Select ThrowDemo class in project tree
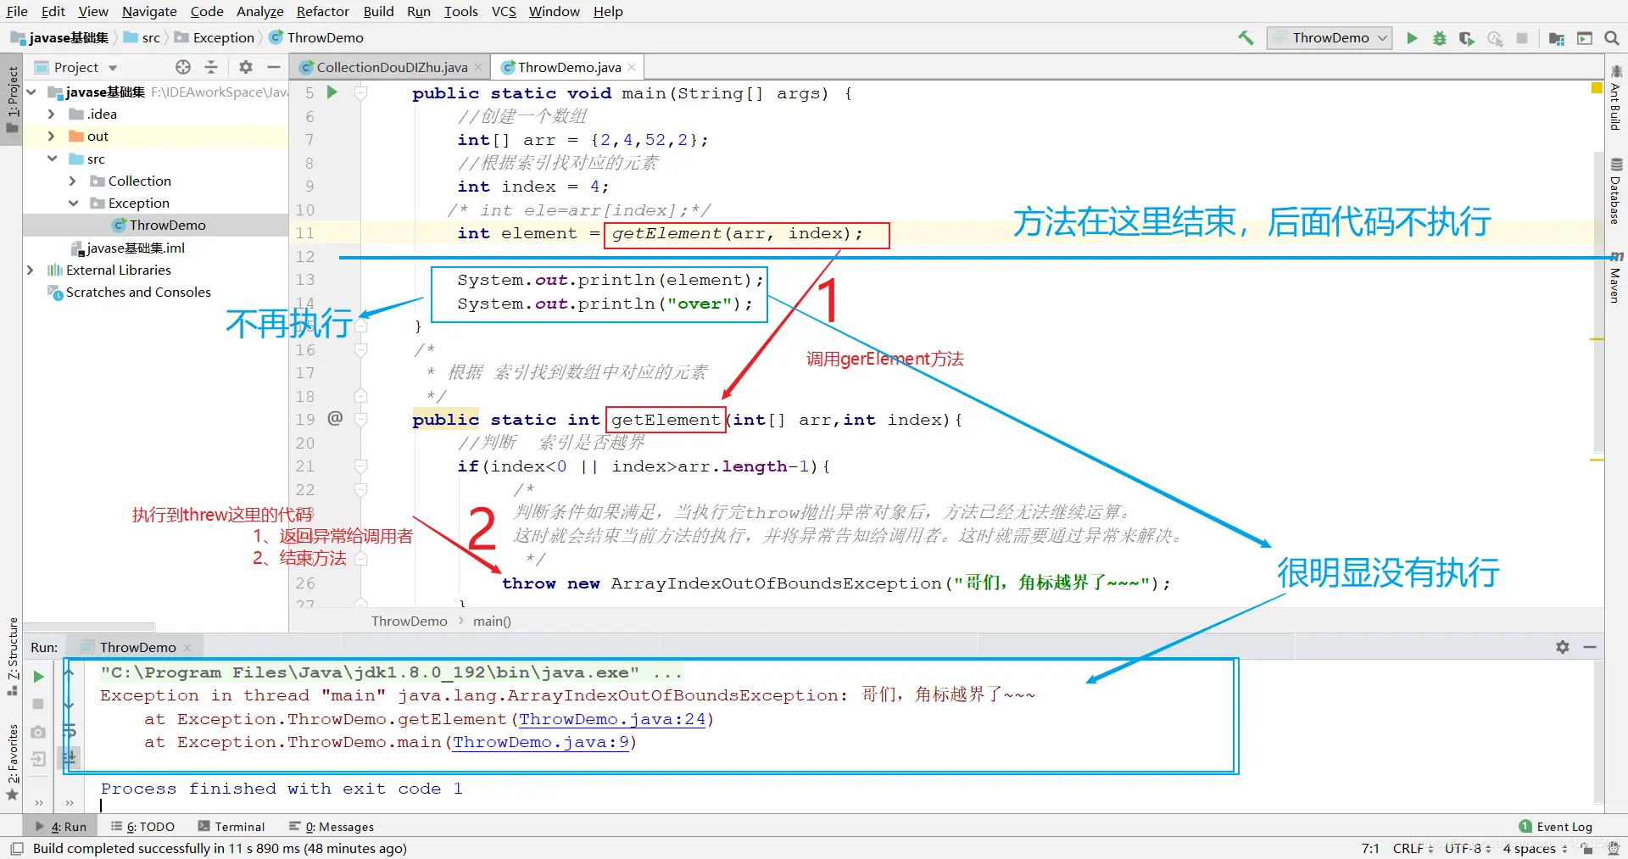Screen dimensions: 1628x859 click(x=159, y=225)
